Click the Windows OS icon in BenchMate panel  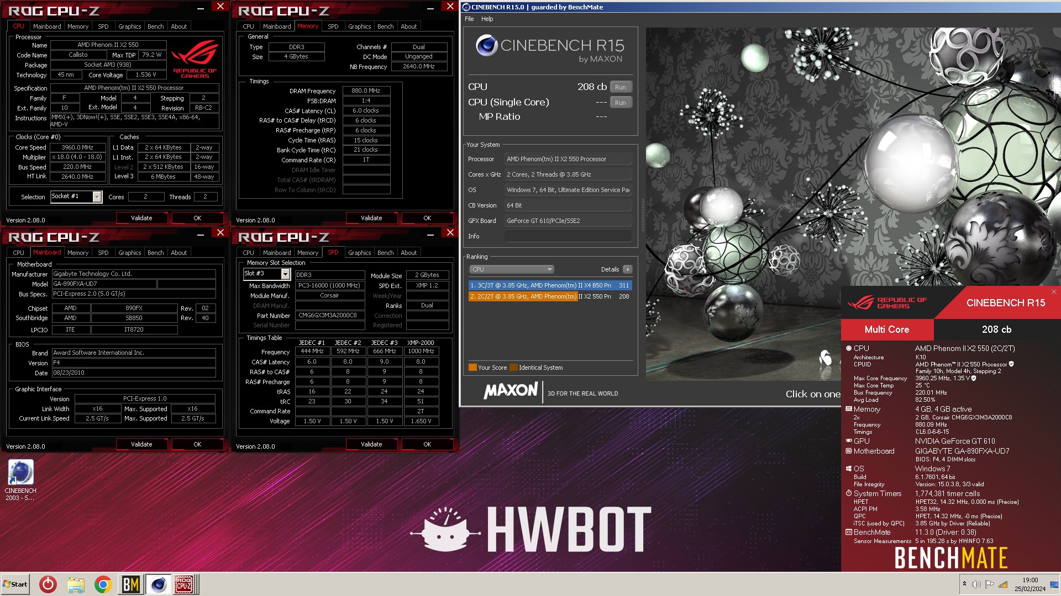[849, 469]
